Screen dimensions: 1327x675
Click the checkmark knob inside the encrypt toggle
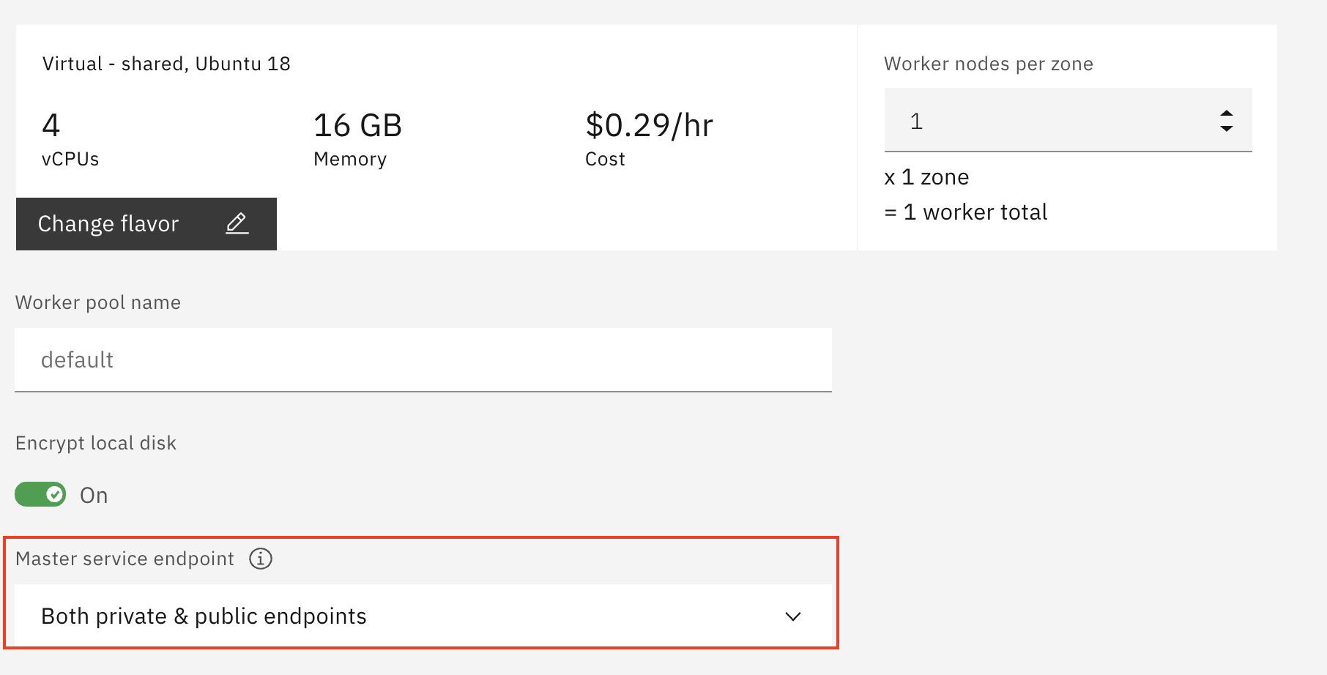pos(54,495)
